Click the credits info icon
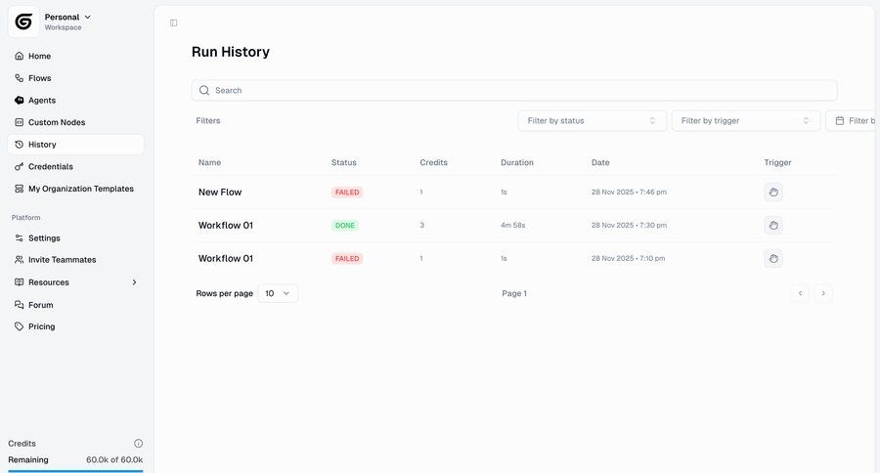The height and width of the screenshot is (473, 880). [x=138, y=444]
